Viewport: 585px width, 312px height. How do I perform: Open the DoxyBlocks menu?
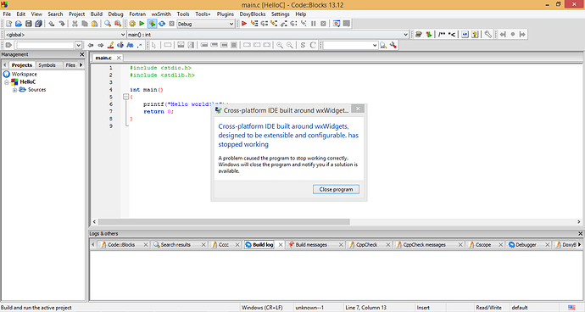click(253, 14)
